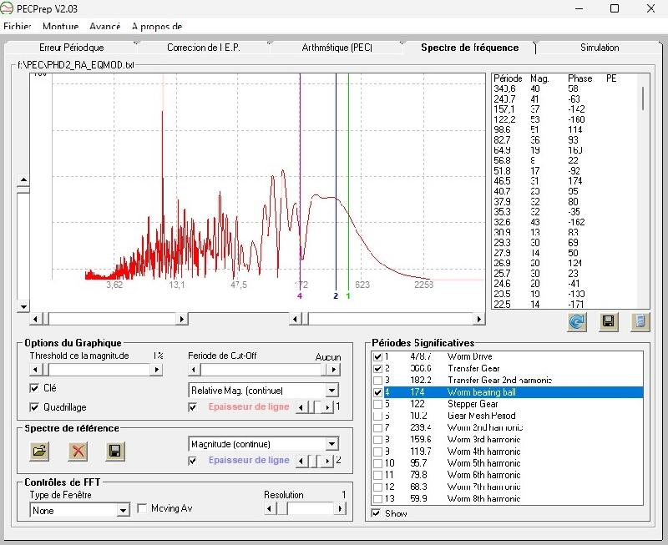Image resolution: width=668 pixels, height=545 pixels.
Task: Toggle the Show checkbox
Action: 376,513
